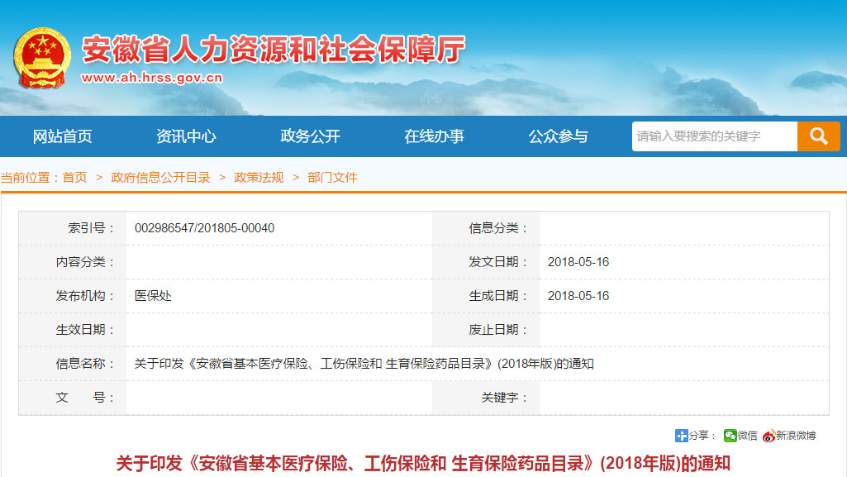Image resolution: width=847 pixels, height=477 pixels.
Task: Open 政策法规 breadcrumb link
Action: [x=259, y=177]
